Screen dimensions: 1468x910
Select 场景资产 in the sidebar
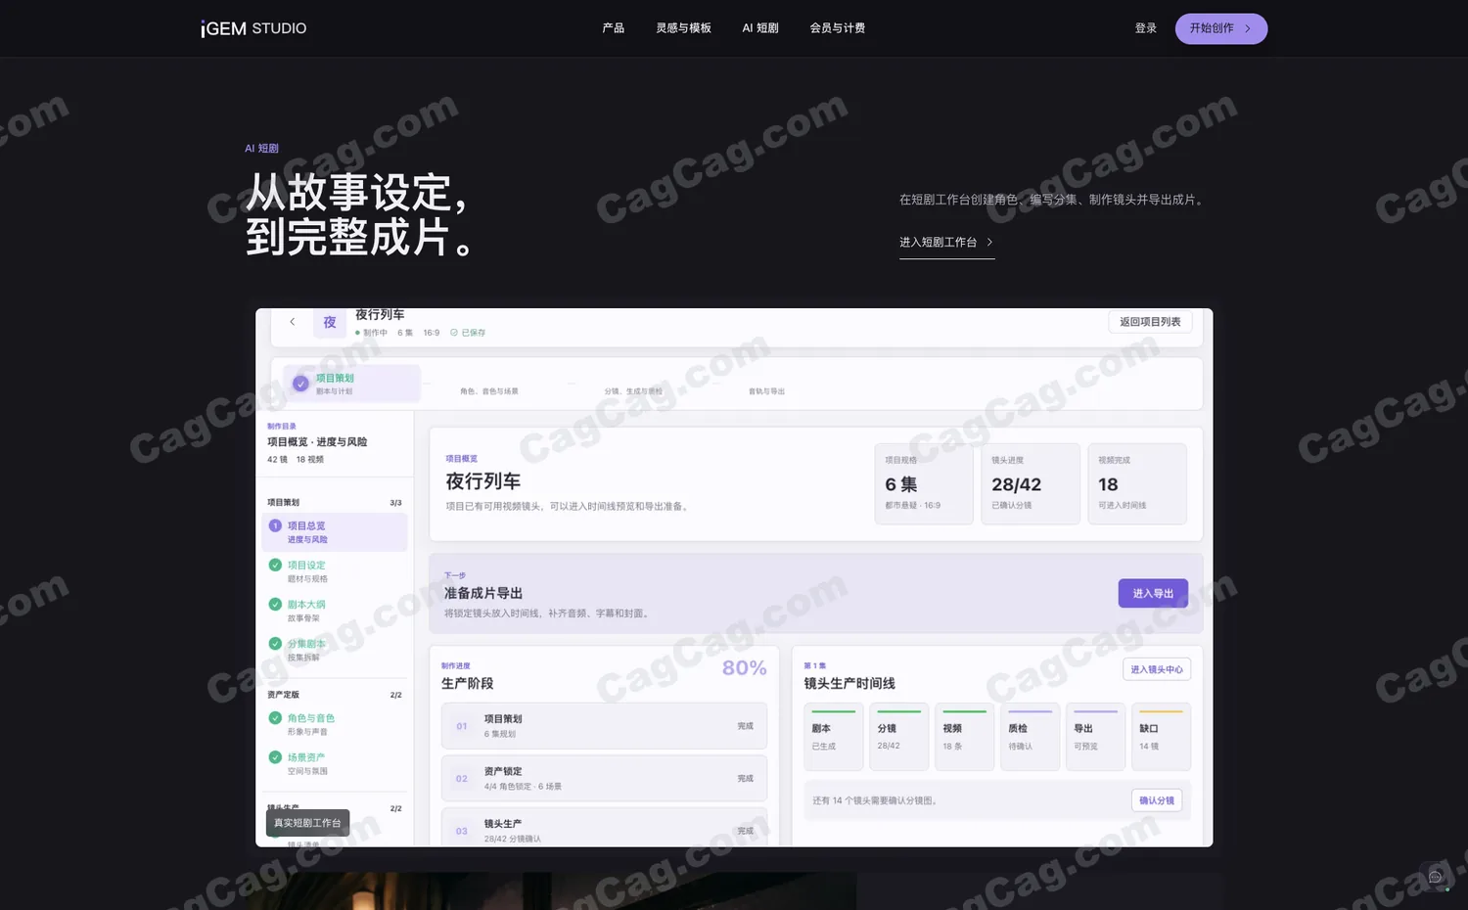335,763
